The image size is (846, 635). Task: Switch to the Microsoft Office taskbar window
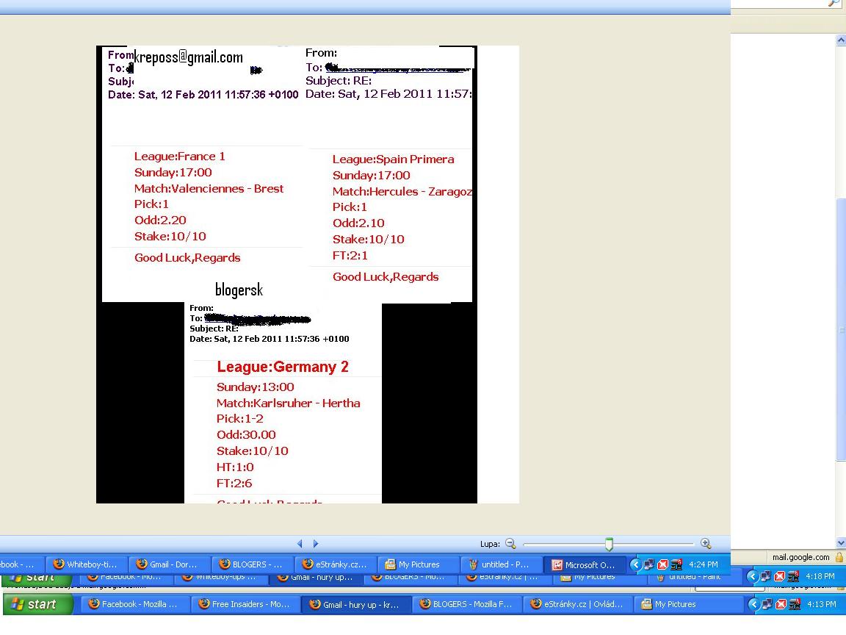click(x=585, y=564)
